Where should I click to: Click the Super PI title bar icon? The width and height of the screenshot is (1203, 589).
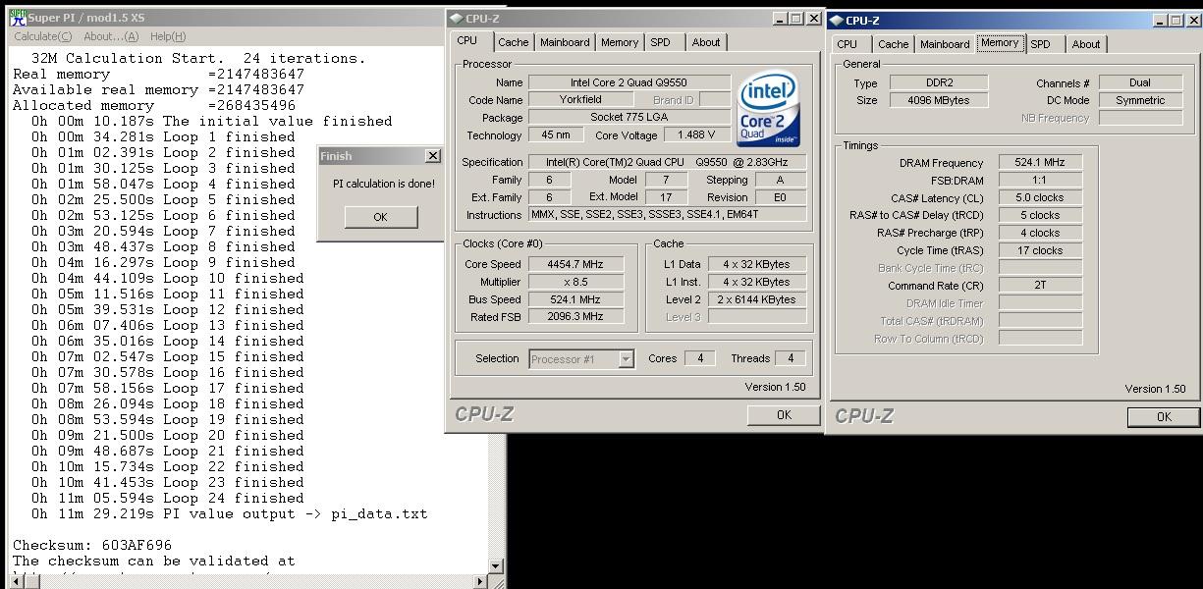[18, 18]
